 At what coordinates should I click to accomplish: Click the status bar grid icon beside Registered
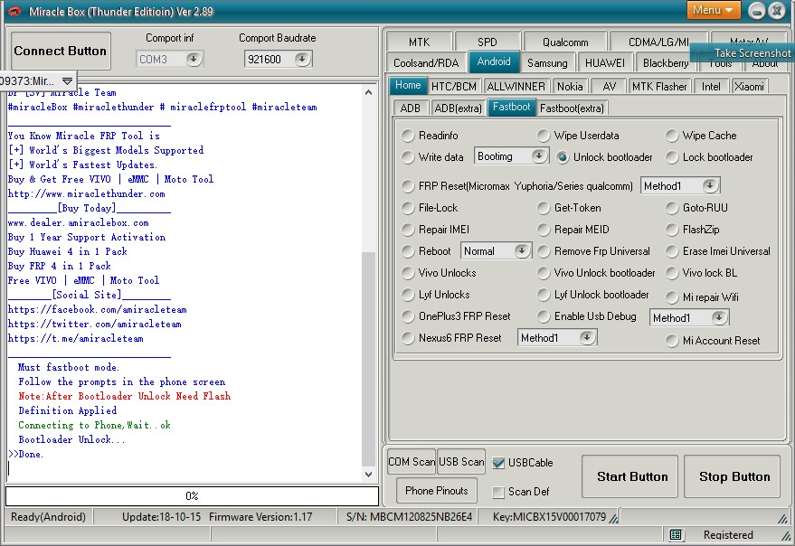[675, 534]
